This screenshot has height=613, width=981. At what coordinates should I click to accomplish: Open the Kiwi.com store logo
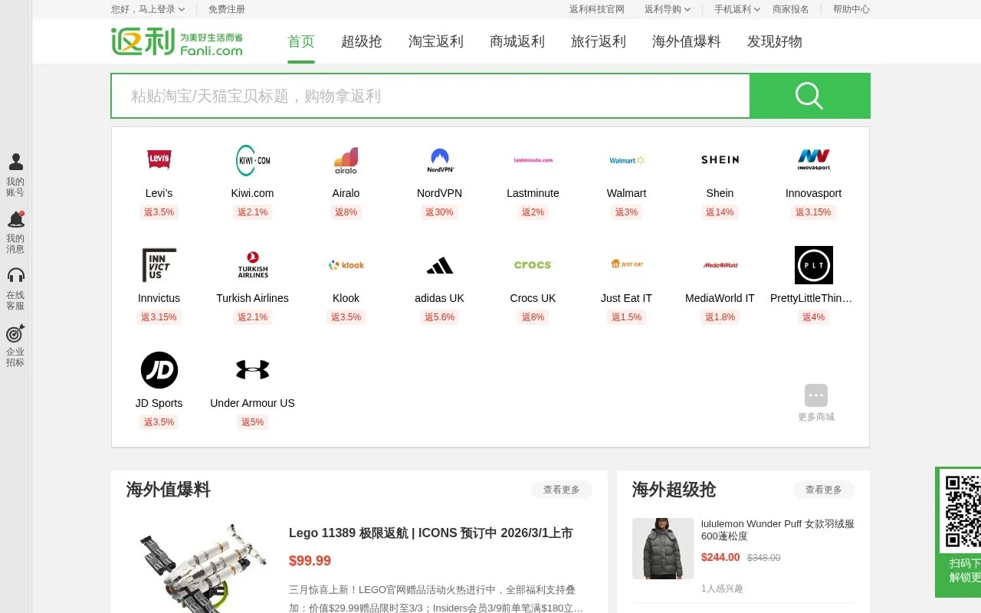point(252,160)
